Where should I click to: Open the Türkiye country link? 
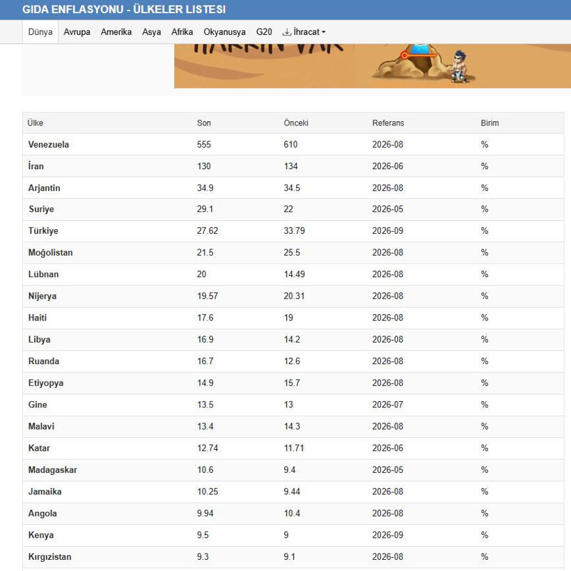click(x=43, y=231)
